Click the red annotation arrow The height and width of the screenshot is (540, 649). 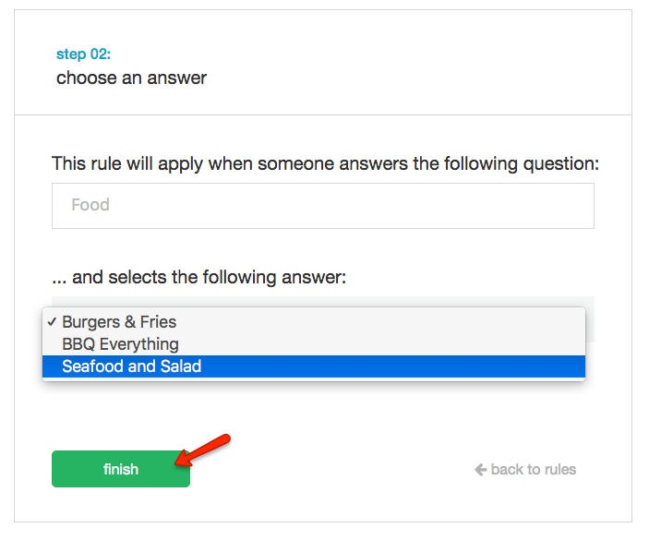click(x=203, y=448)
